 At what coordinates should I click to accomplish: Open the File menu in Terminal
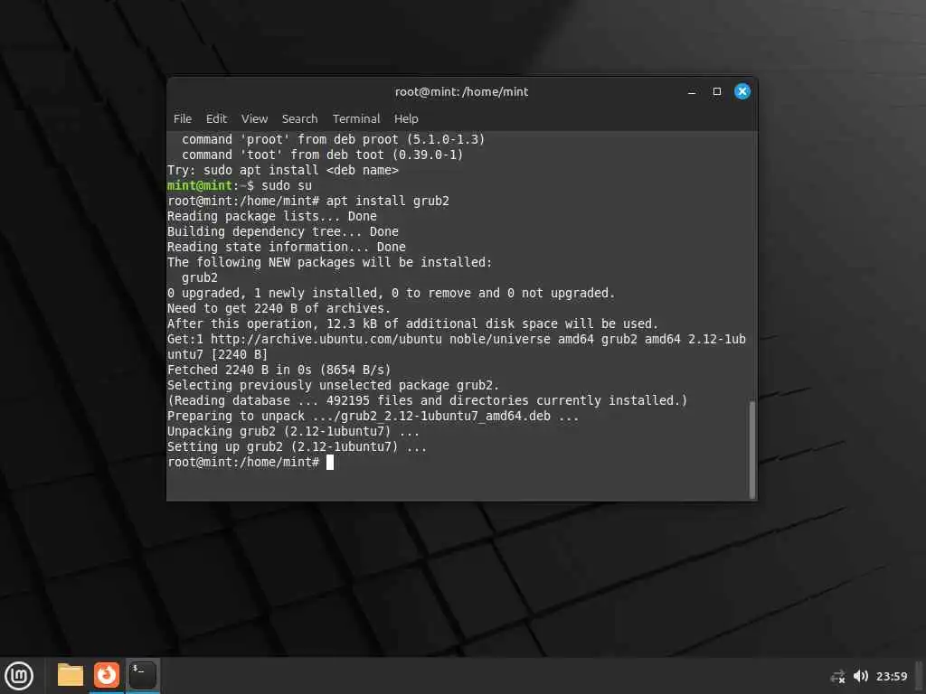tap(183, 118)
